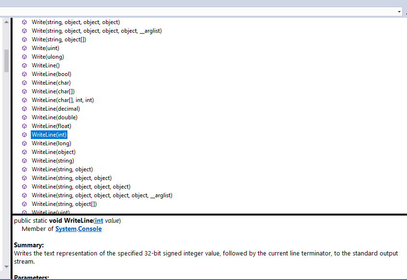Select the WriteLine(bool) member
The width and height of the screenshot is (407, 280).
tap(52, 74)
